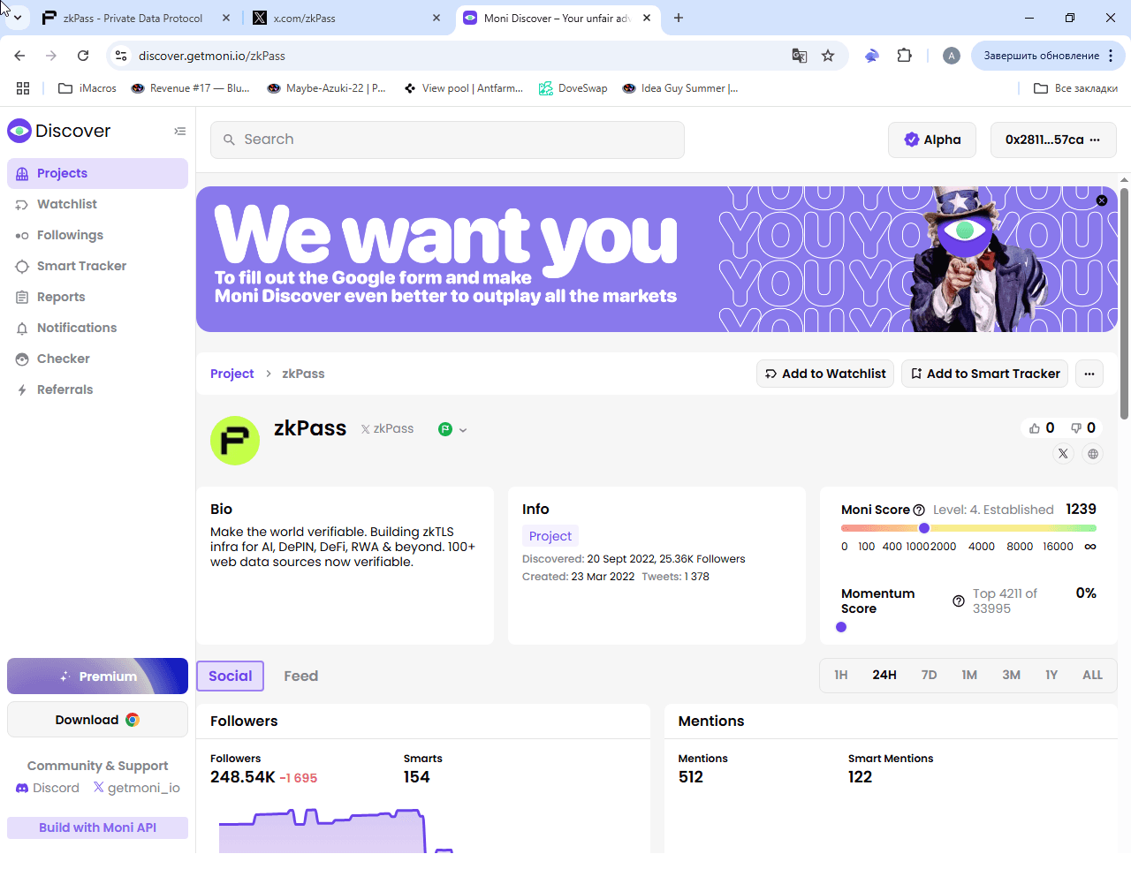This screenshot has width=1131, height=869.
Task: Click the Alpha badge button
Action: [x=932, y=140]
